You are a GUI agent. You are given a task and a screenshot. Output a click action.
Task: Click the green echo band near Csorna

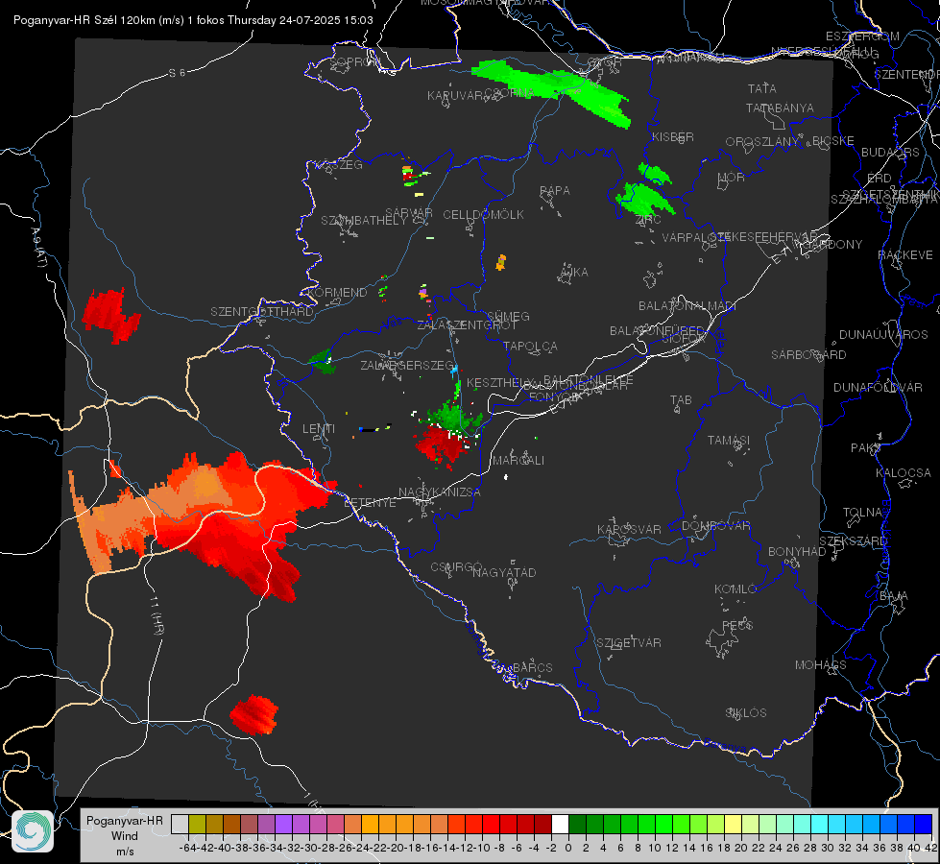pyautogui.click(x=551, y=90)
